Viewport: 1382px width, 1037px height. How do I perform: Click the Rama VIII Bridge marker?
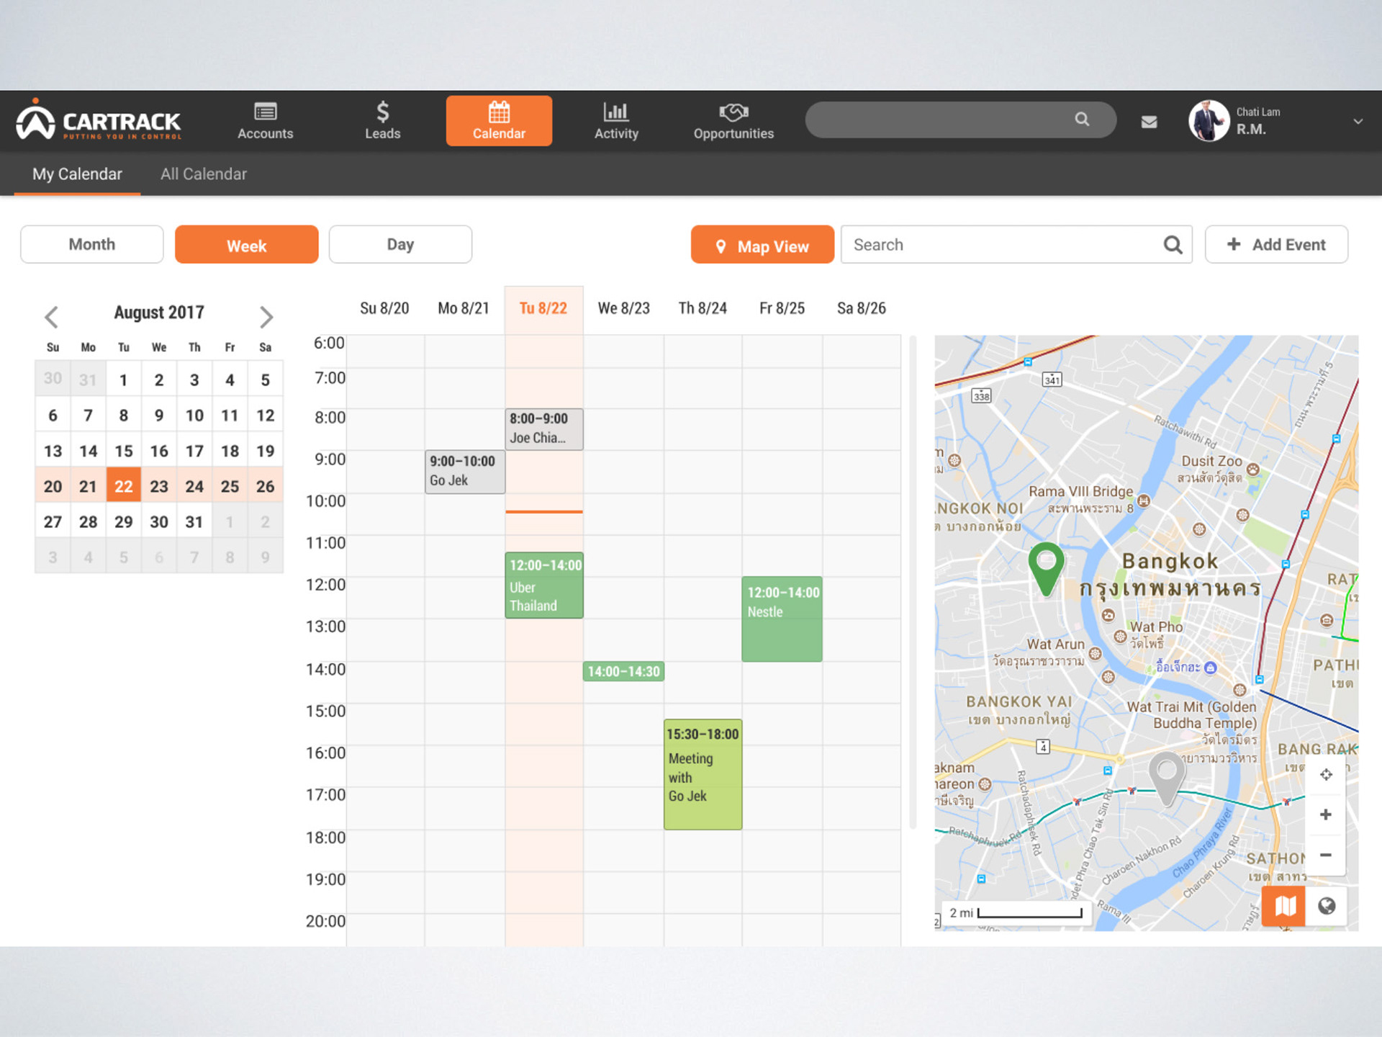click(x=1144, y=500)
